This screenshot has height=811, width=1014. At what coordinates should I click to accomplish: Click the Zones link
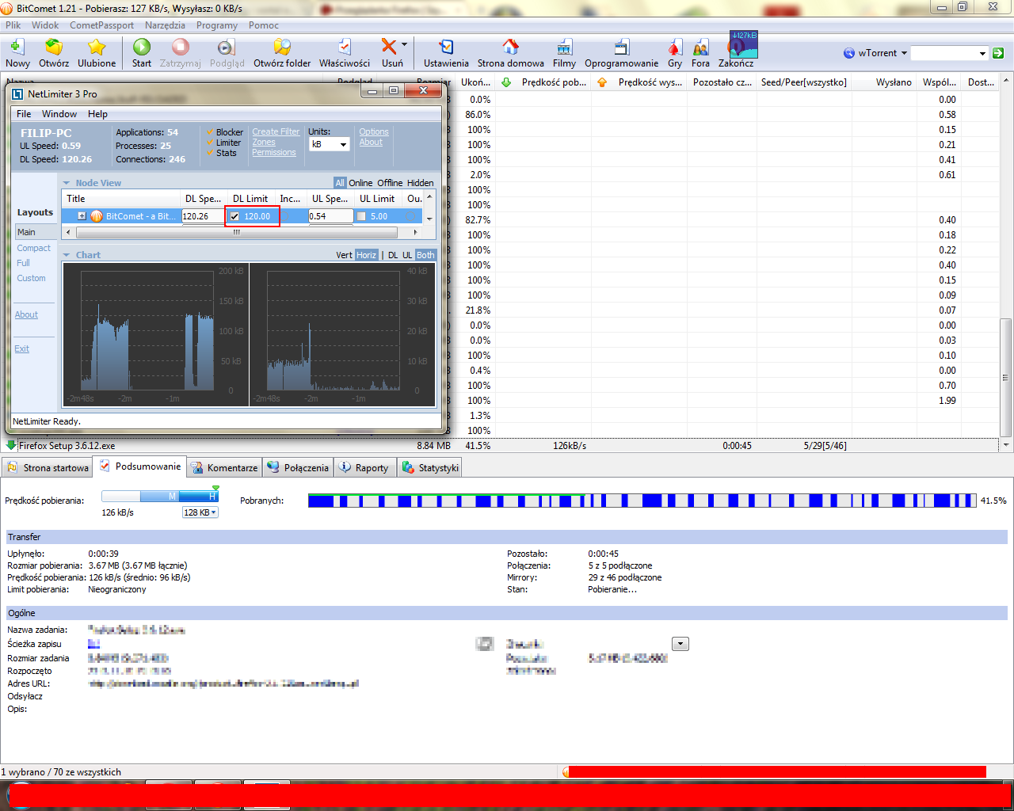point(264,143)
